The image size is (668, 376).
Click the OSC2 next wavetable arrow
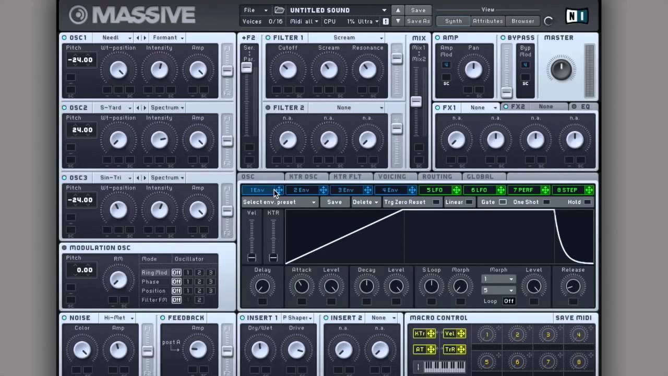point(144,108)
